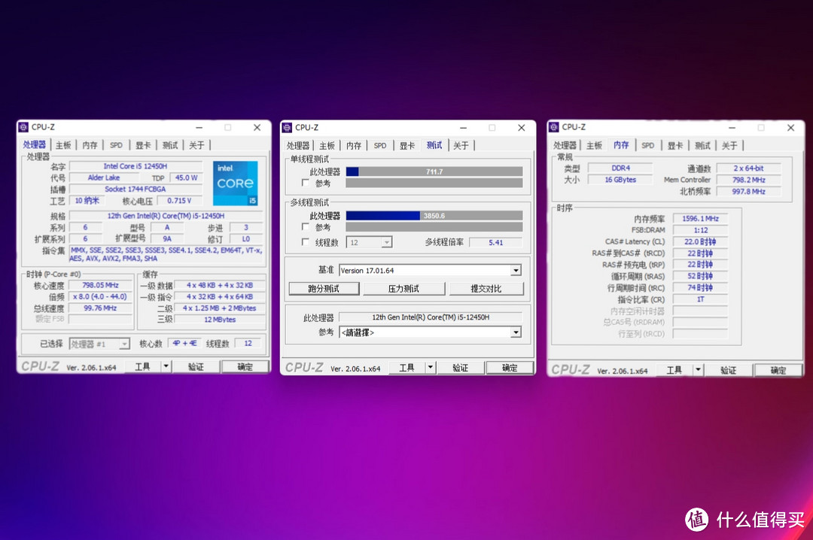The height and width of the screenshot is (540, 813).
Task: Close the right CPU-Z memory window
Action: point(790,128)
